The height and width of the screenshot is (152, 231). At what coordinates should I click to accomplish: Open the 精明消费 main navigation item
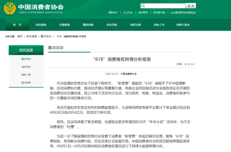pyautogui.click(x=88, y=25)
